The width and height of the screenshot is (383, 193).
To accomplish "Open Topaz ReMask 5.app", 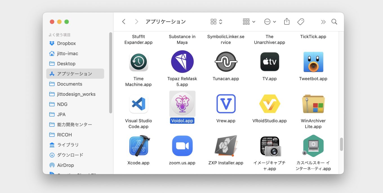I will [182, 62].
